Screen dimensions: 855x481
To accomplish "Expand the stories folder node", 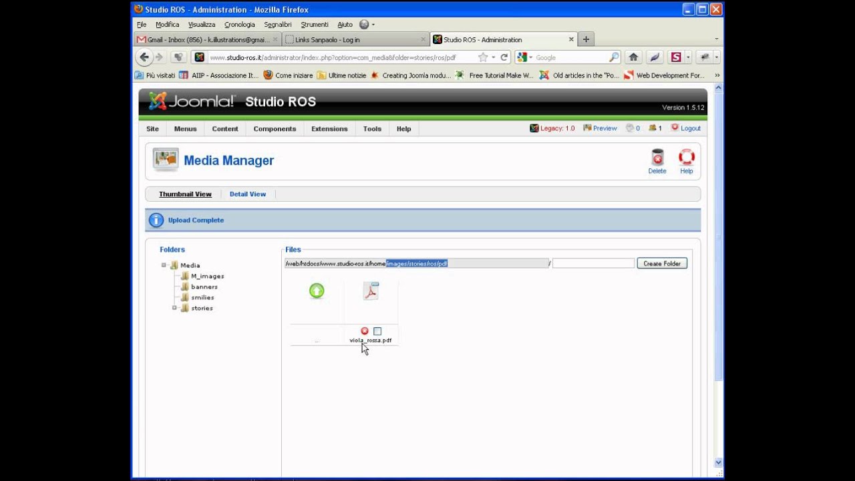I will [x=174, y=308].
